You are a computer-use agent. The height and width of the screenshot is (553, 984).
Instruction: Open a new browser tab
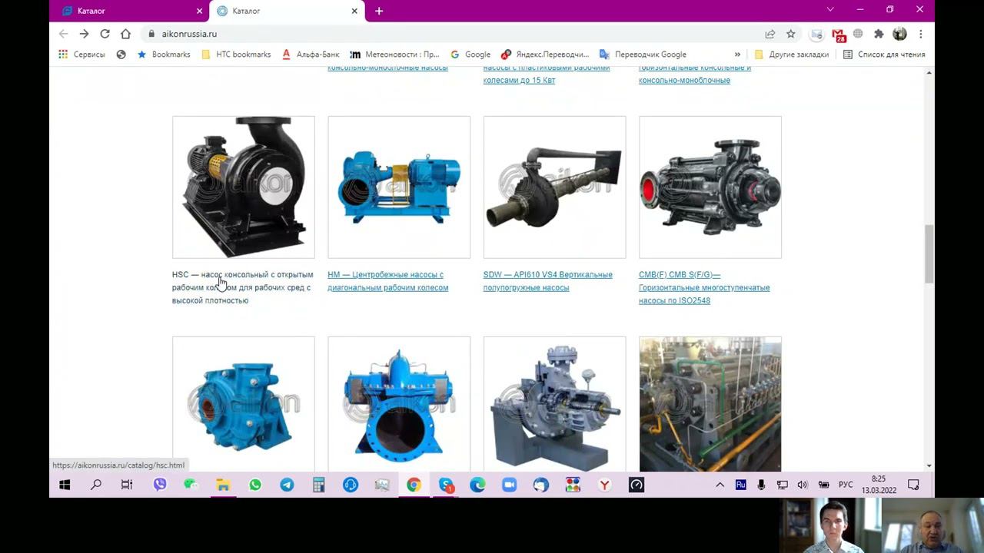tap(379, 11)
